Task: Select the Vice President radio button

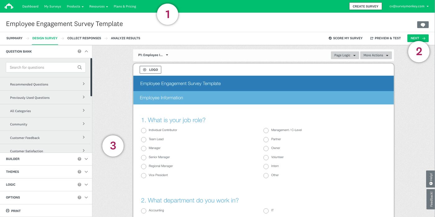Action: point(144,176)
